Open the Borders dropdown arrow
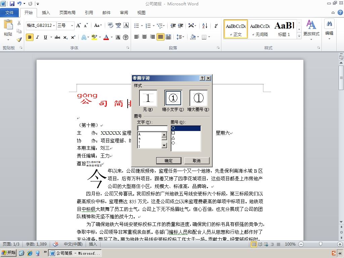 pyautogui.click(x=209, y=37)
